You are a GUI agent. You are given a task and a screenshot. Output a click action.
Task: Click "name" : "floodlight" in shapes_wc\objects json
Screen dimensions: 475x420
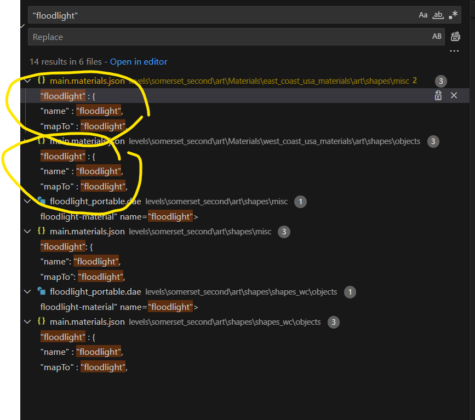[82, 352]
